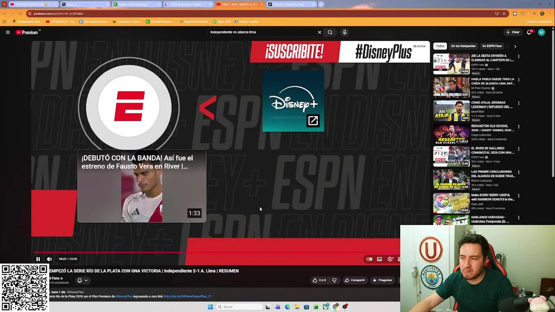Open the #DisneyPlus hashtag in description
555x312 pixels.
124,296
